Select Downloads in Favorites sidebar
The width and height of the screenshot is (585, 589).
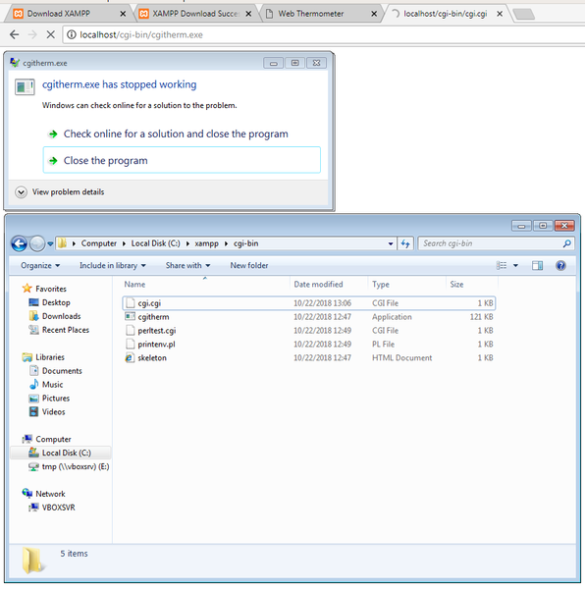tap(61, 316)
